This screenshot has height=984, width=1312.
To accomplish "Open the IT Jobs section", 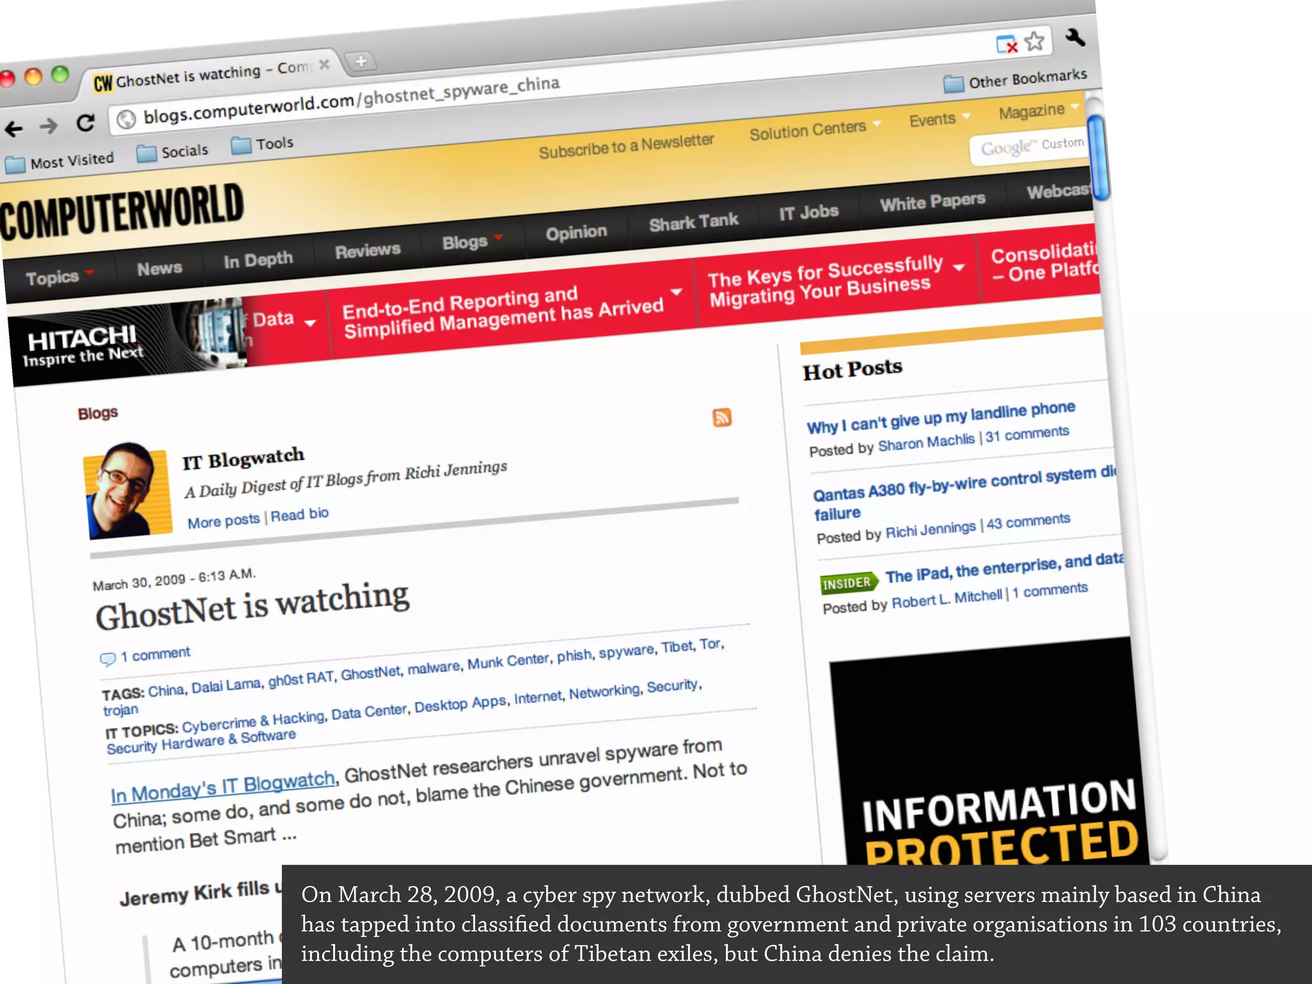I will tap(808, 212).
